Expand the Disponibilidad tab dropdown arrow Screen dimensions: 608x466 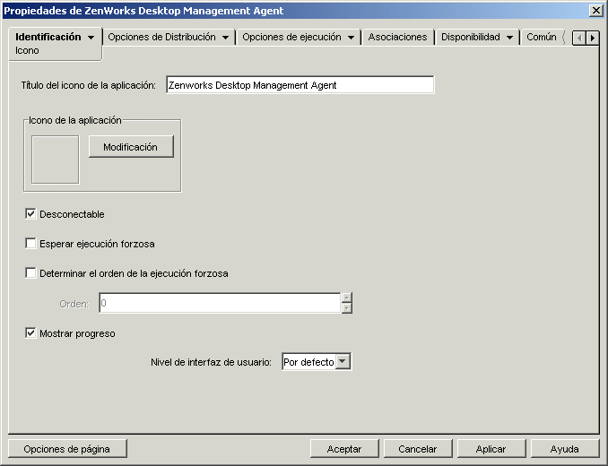click(510, 38)
